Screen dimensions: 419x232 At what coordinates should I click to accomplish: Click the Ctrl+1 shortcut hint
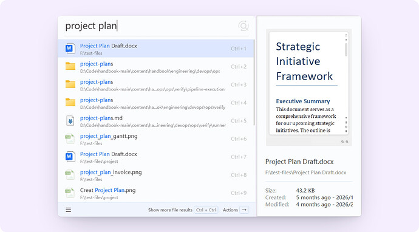coord(239,49)
